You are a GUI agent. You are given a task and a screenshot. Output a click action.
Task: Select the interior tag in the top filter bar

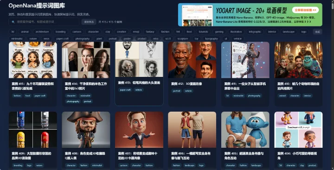tap(272, 31)
